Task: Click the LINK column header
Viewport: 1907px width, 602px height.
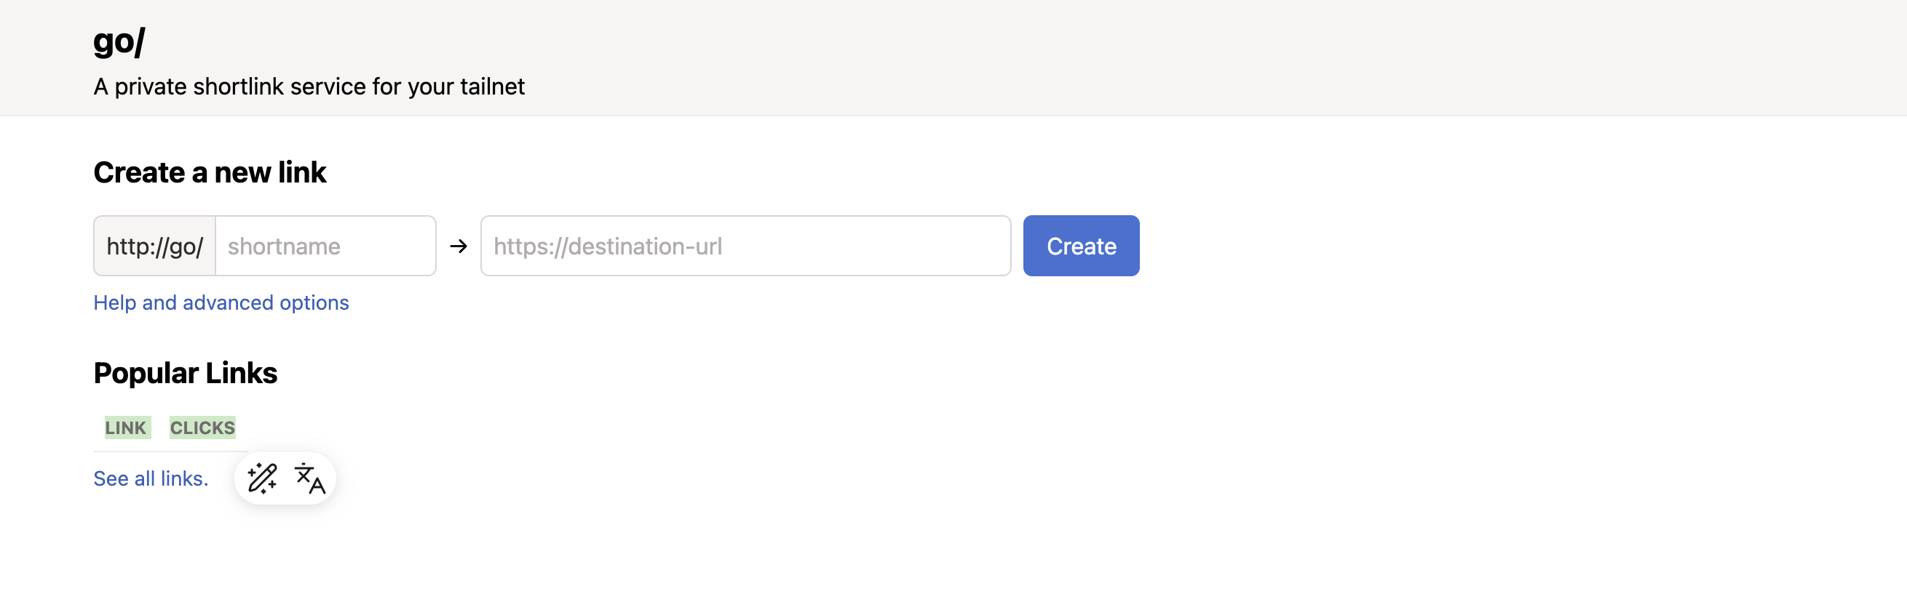Action: pos(126,428)
